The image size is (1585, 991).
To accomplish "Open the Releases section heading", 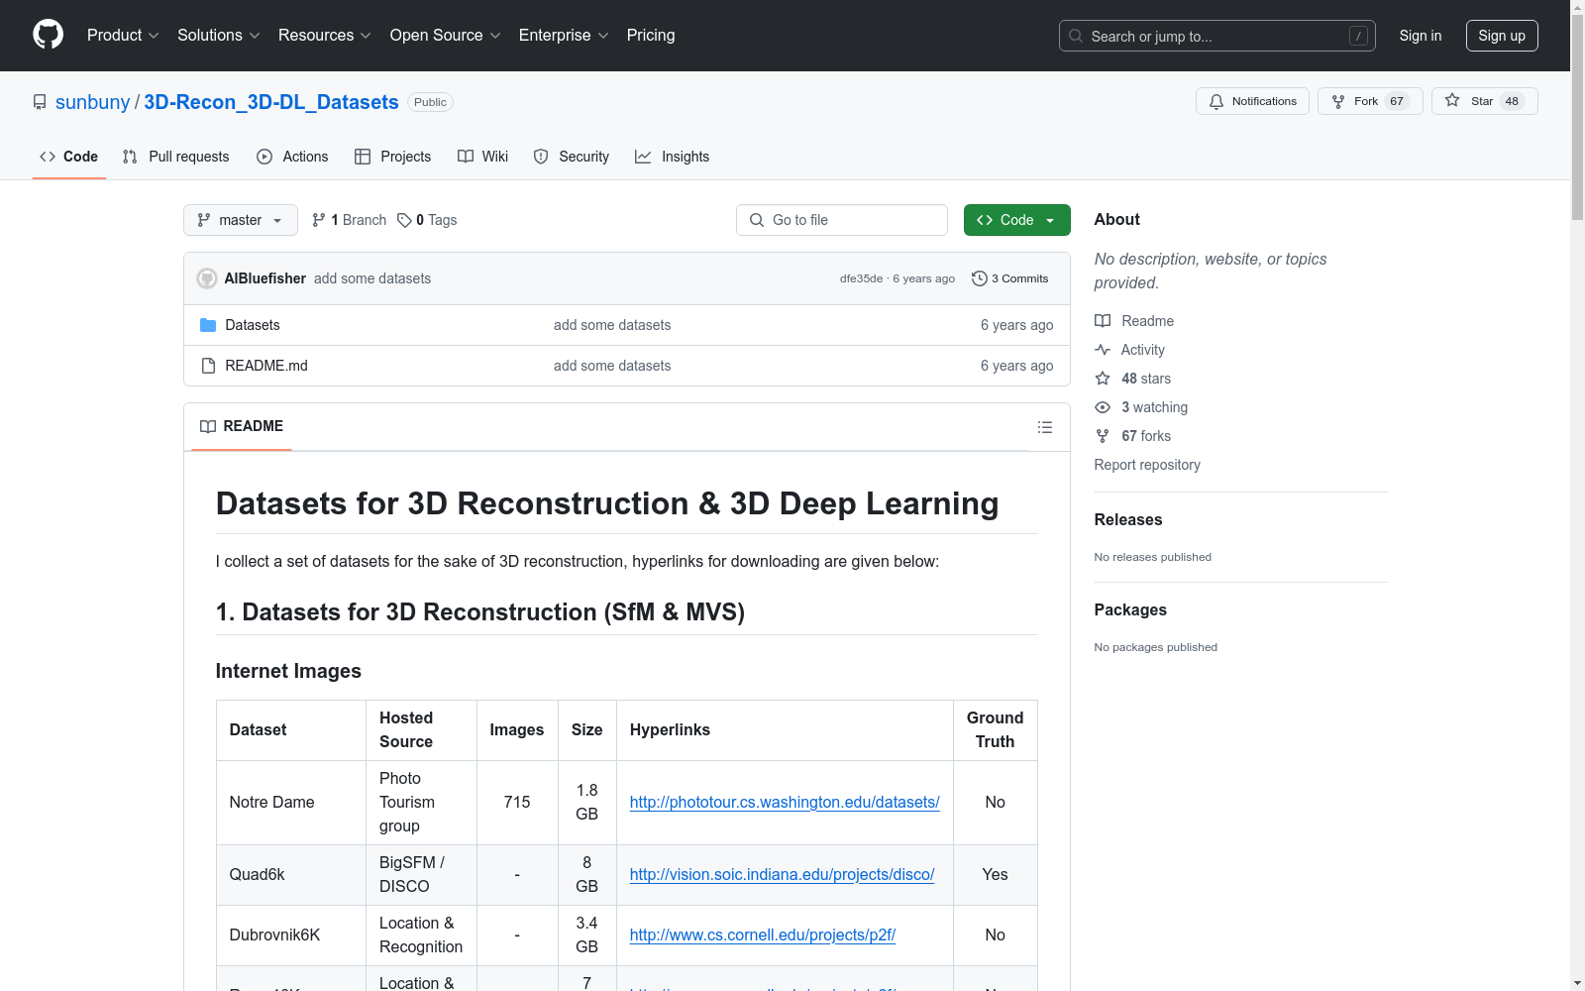I will (x=1128, y=519).
